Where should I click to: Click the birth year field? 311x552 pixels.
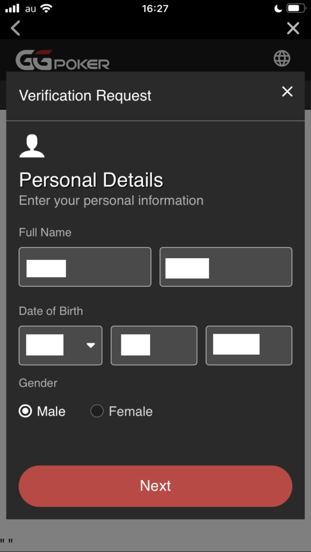pyautogui.click(x=249, y=346)
